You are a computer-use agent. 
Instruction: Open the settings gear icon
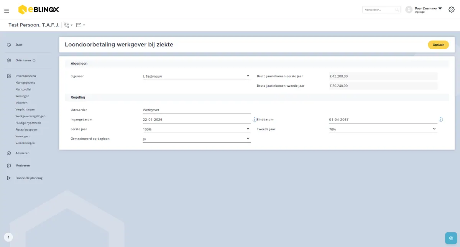pyautogui.click(x=452, y=10)
